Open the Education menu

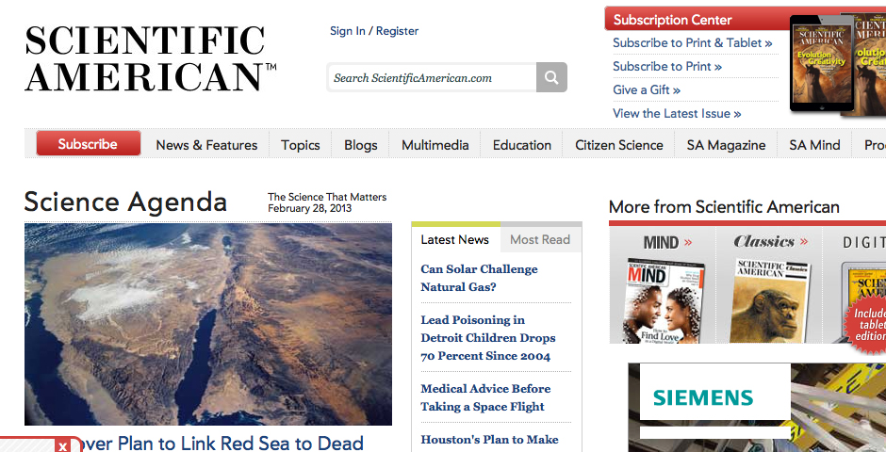coord(522,145)
